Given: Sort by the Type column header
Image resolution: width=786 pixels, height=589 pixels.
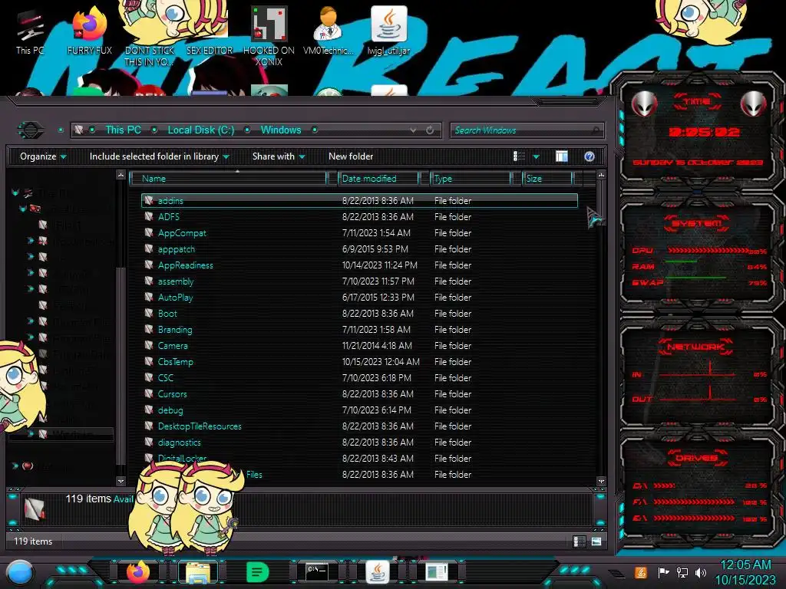Looking at the screenshot, I should 471,179.
